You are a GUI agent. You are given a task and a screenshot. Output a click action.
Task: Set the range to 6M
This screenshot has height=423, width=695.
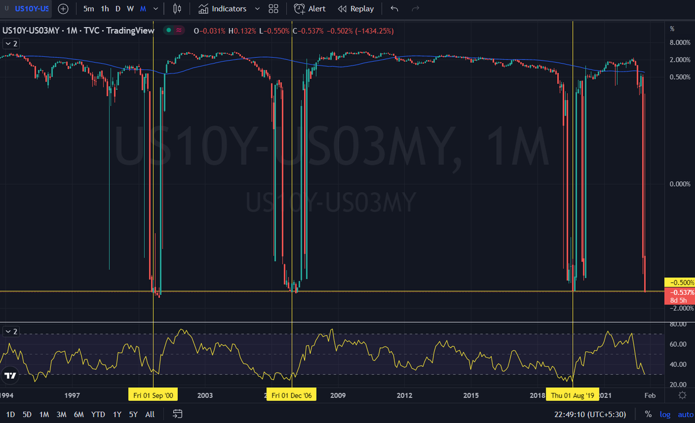(x=79, y=414)
